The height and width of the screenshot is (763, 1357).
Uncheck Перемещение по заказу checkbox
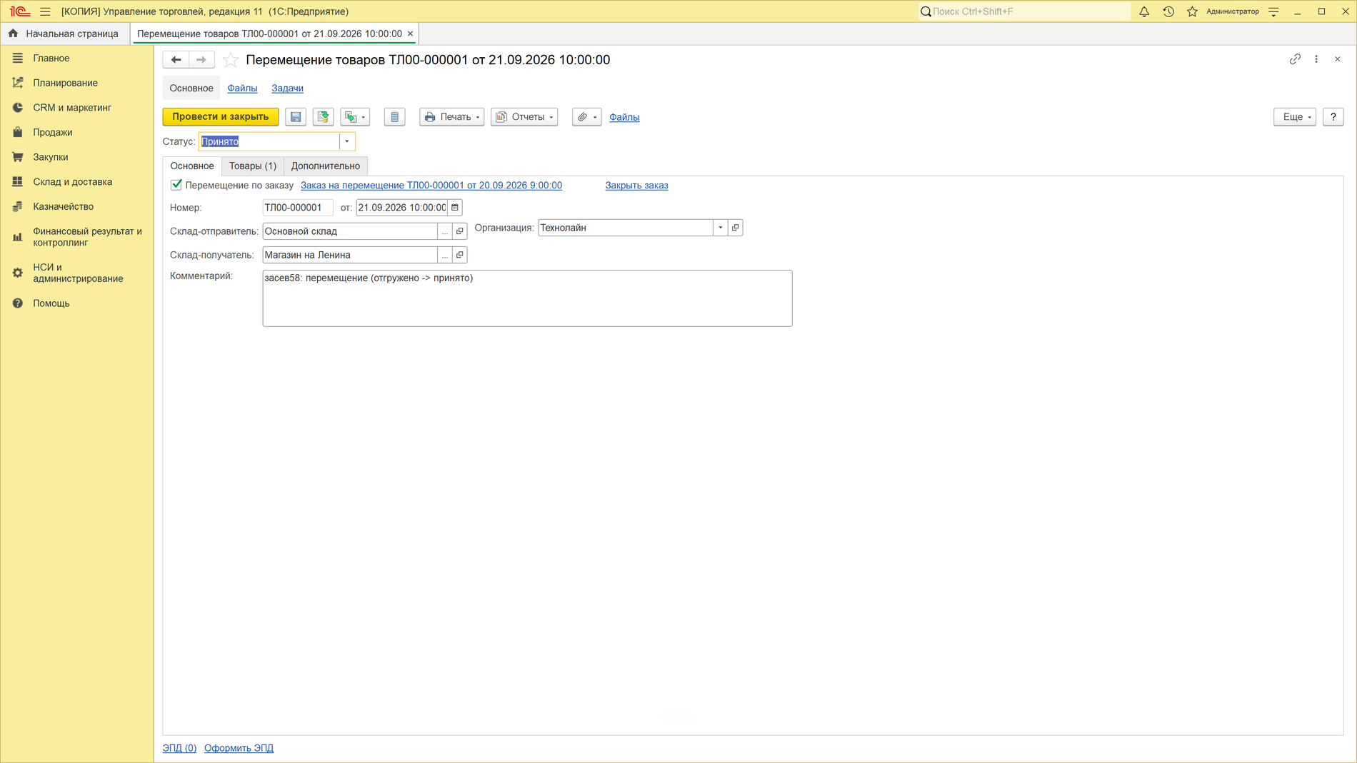click(176, 185)
